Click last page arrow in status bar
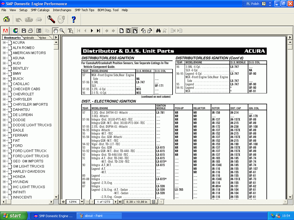Screen dimensions: 294x220 coord(120,202)
